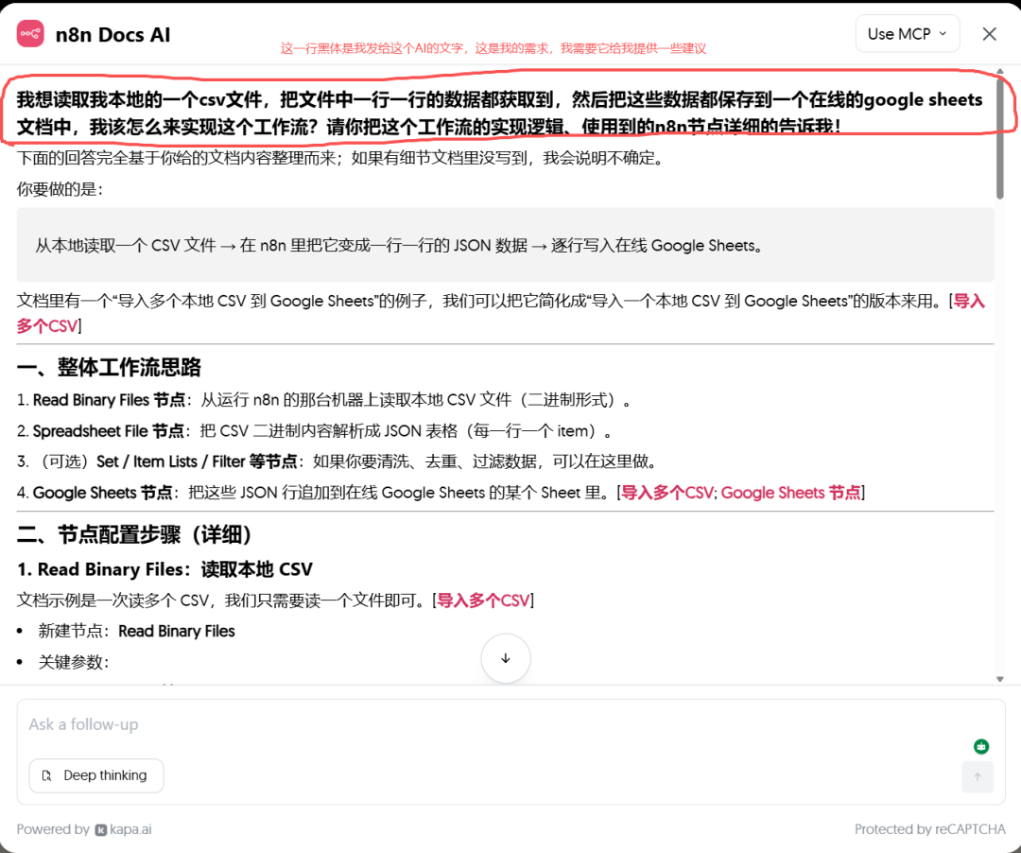Click the upward send arrow icon
Screen dimensions: 1021x853
978,776
